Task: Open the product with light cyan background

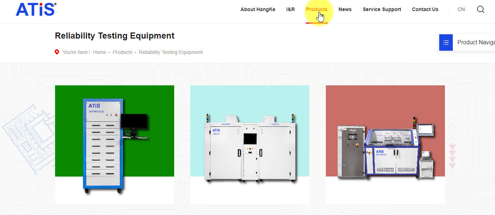Action: tap(250, 145)
